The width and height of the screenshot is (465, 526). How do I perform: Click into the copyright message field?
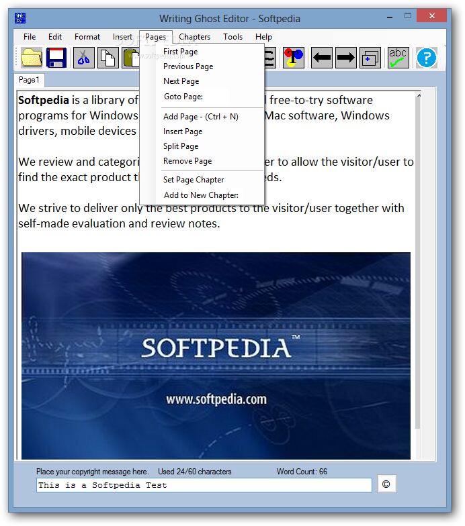point(204,485)
